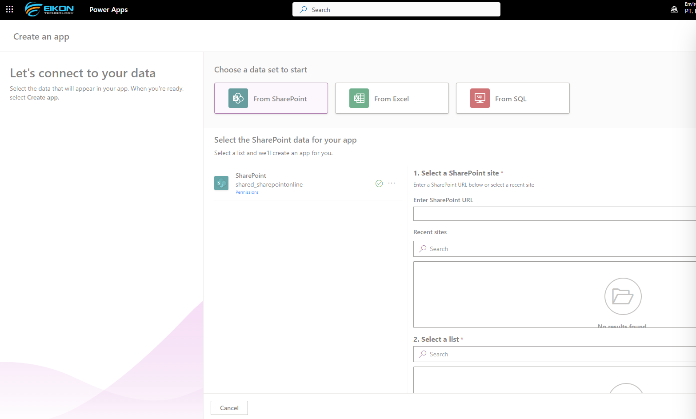Click the Create an app heading
The width and height of the screenshot is (696, 419).
tap(41, 37)
